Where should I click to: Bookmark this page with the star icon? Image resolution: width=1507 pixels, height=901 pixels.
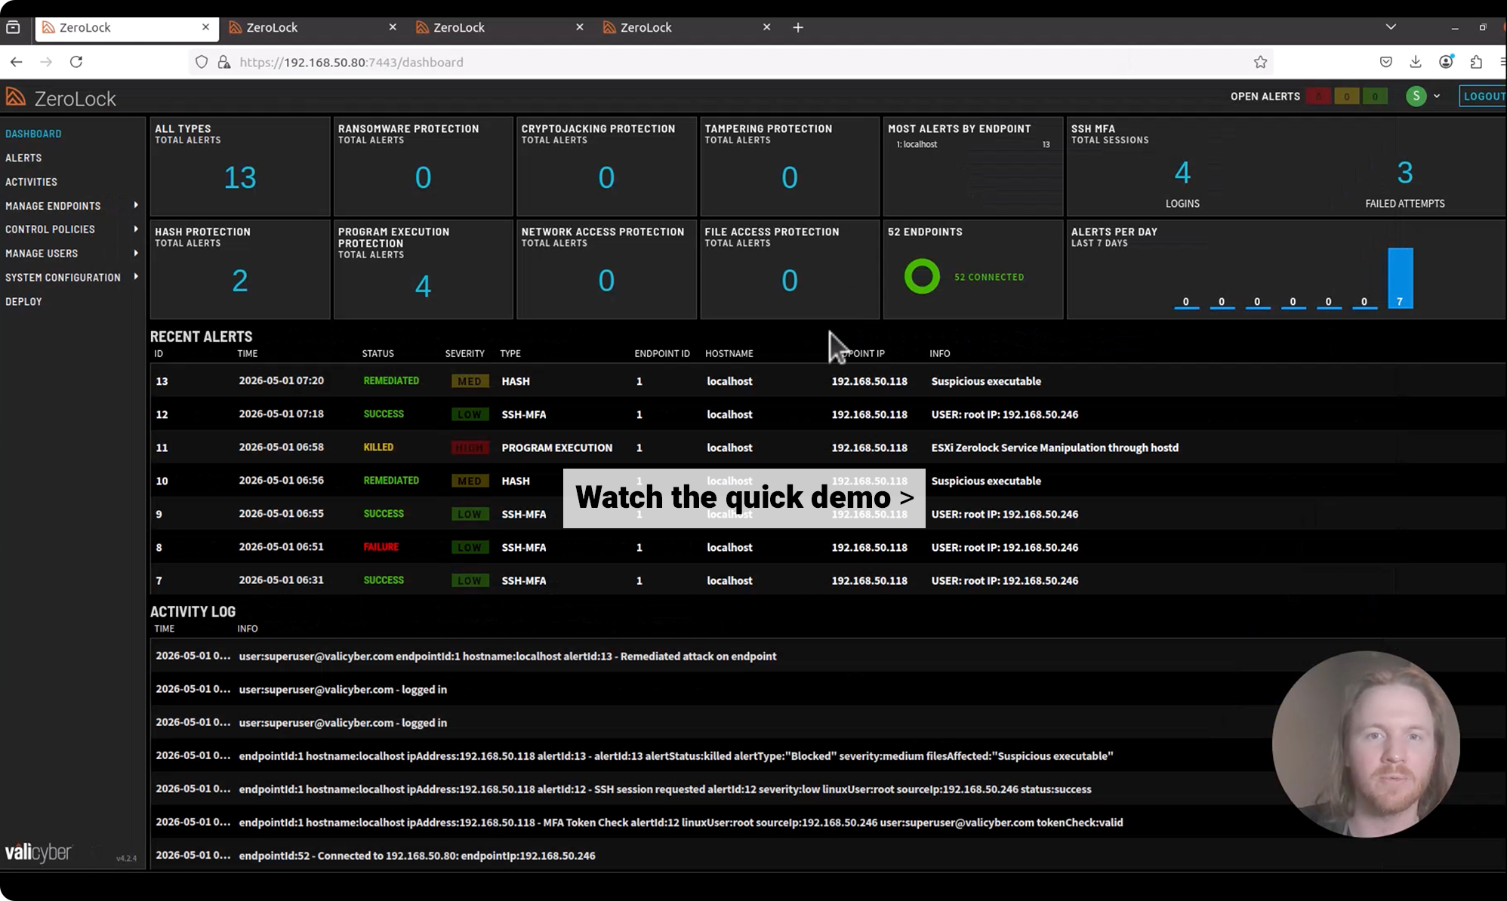coord(1260,62)
